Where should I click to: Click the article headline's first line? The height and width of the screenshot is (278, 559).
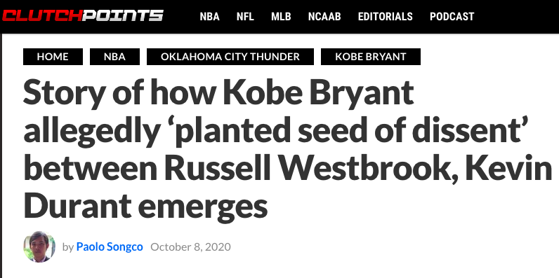click(218, 94)
